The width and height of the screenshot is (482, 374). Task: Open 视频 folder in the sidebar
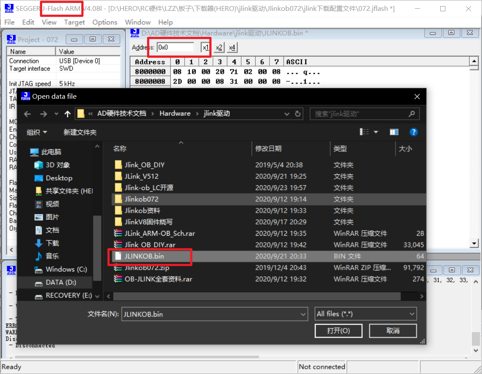(x=47, y=204)
